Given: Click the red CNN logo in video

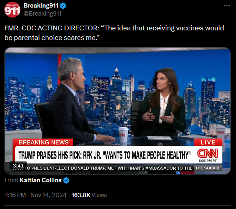Looking at the screenshot, I should (x=208, y=153).
